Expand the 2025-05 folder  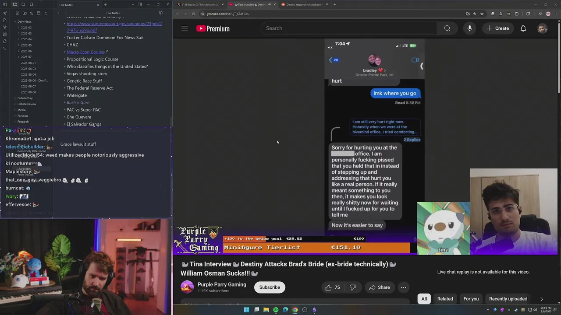(x=25, y=45)
